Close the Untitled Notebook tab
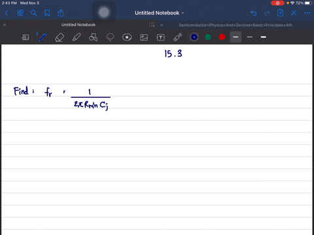This screenshot has height=235, width=314. [x=5, y=25]
